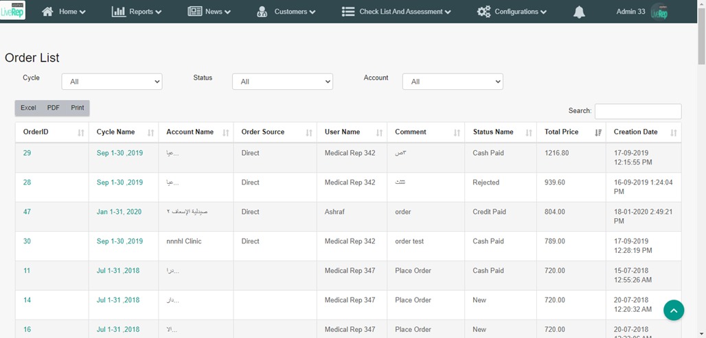This screenshot has height=338, width=706.
Task: Focus the table Search field
Action: [638, 111]
